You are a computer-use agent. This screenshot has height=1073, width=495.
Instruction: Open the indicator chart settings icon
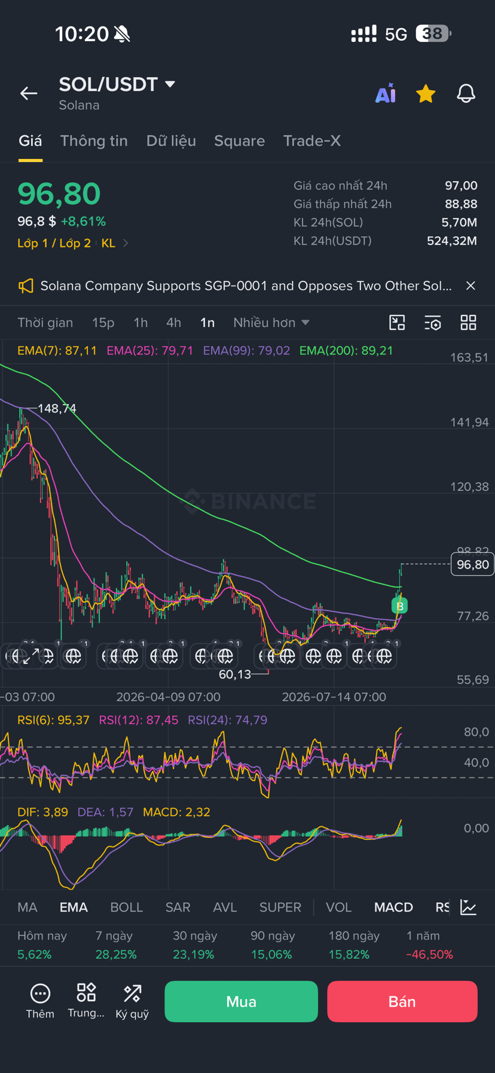(468, 907)
